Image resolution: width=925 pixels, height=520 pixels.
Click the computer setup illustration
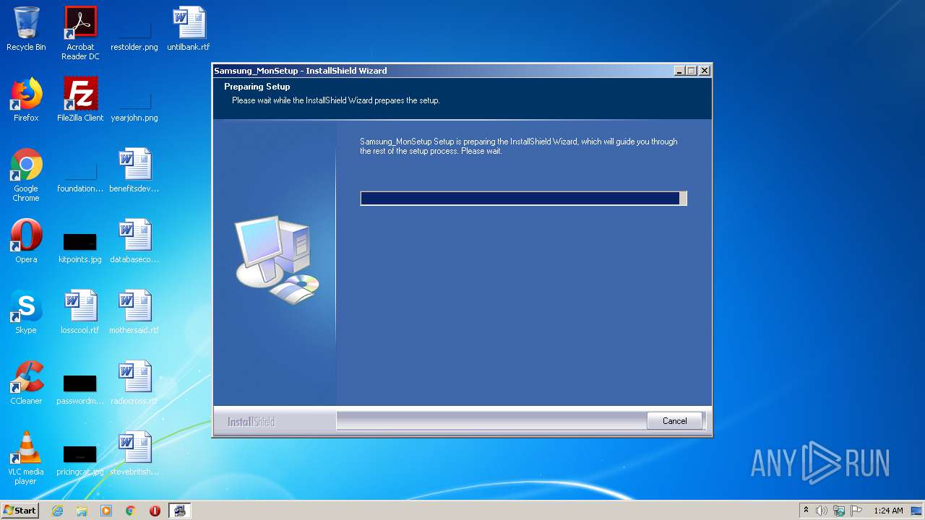point(277,259)
